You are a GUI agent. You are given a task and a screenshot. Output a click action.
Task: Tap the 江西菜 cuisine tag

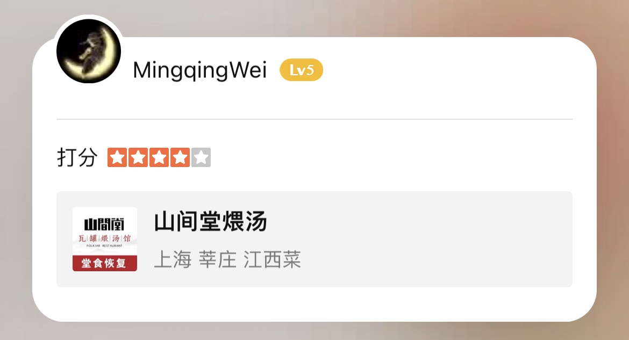click(272, 259)
